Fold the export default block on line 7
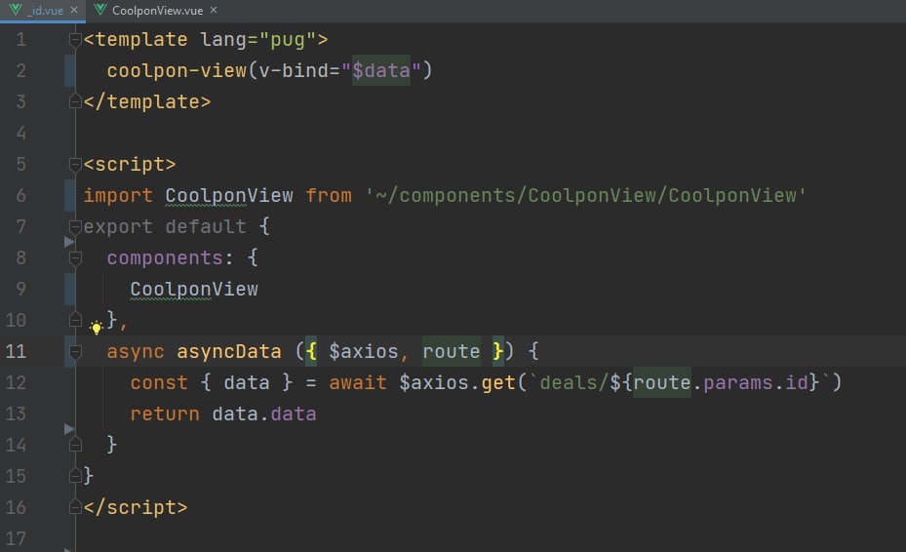906x552 pixels. tap(75, 227)
